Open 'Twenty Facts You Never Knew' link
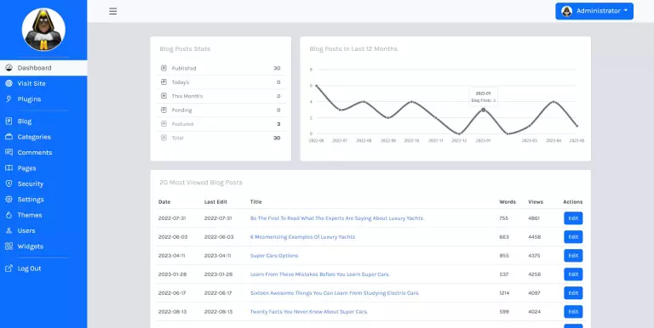 tap(309, 312)
